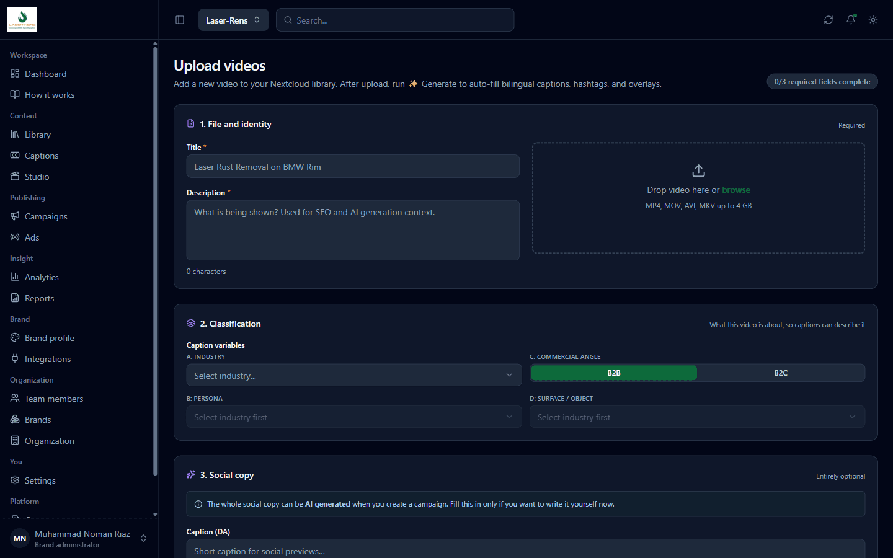This screenshot has height=558, width=893.
Task: Click the browse link to pick a video
Action: click(x=736, y=190)
